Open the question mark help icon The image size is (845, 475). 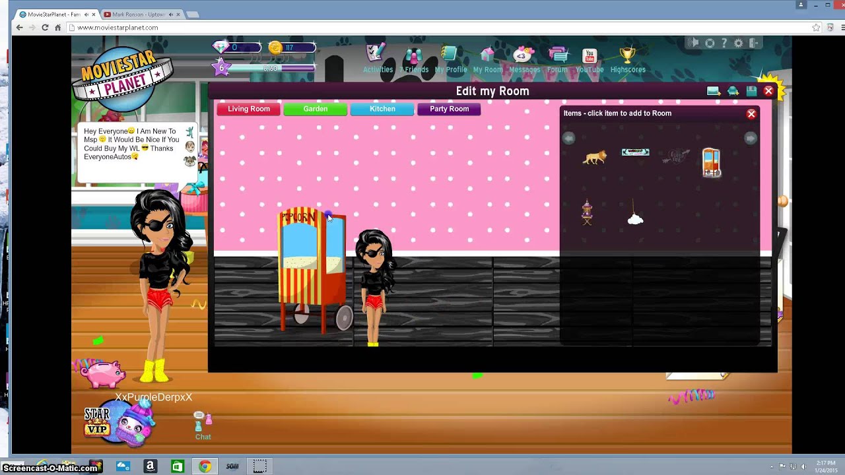click(x=724, y=43)
